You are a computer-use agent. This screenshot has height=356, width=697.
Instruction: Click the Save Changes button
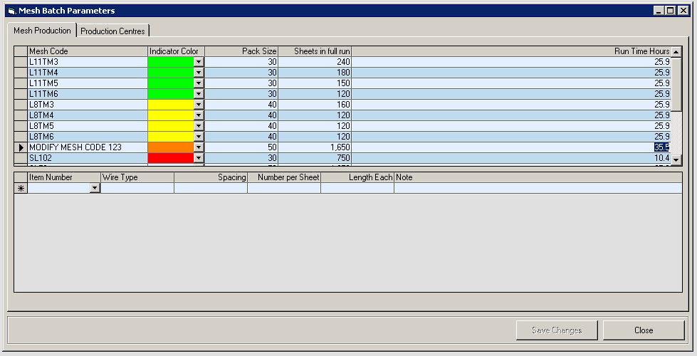[557, 330]
